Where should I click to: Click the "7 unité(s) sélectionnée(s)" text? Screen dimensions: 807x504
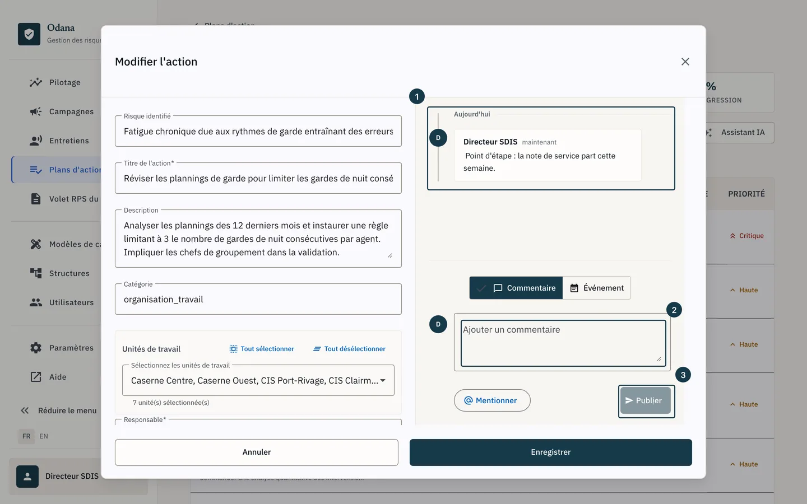[x=171, y=403]
